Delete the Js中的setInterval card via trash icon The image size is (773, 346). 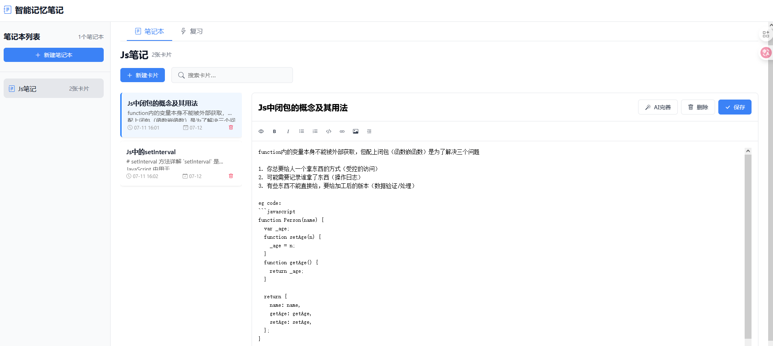pyautogui.click(x=231, y=176)
